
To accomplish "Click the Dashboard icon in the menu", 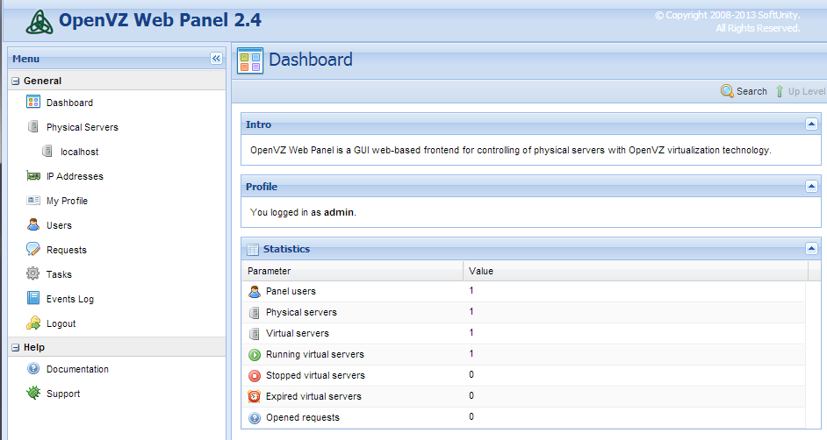I will click(x=33, y=102).
